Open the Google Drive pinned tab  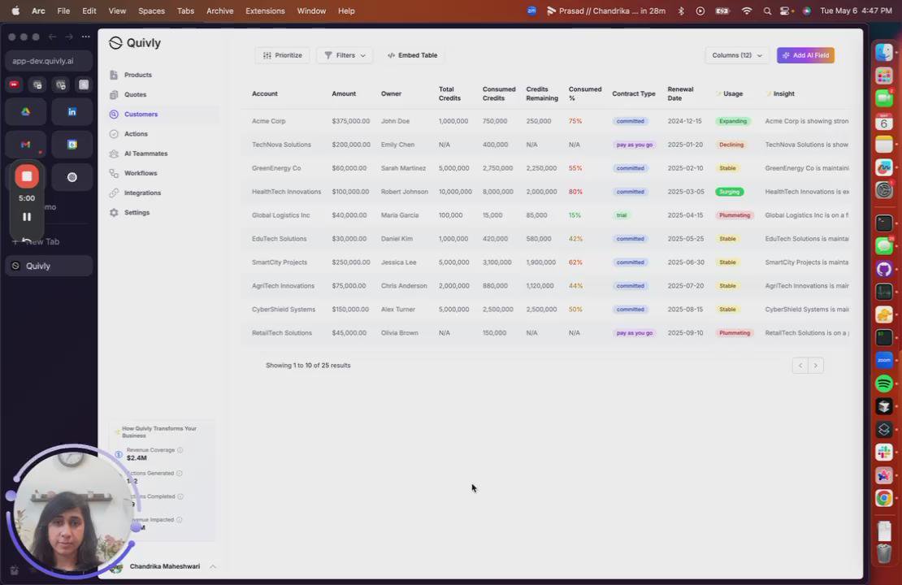[26, 111]
